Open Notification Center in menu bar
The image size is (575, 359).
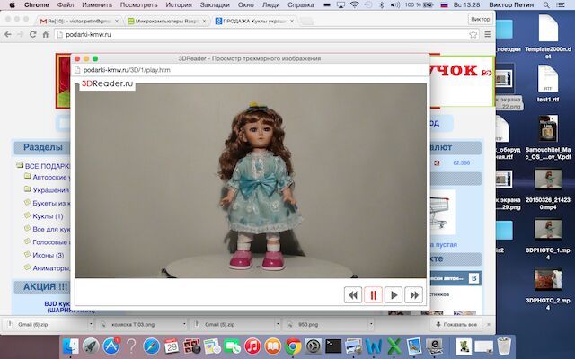coord(562,4)
